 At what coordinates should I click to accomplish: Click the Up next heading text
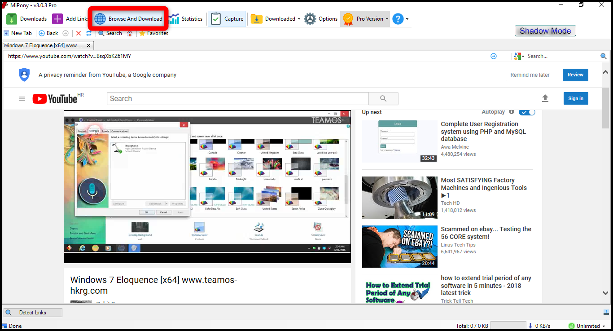(372, 112)
